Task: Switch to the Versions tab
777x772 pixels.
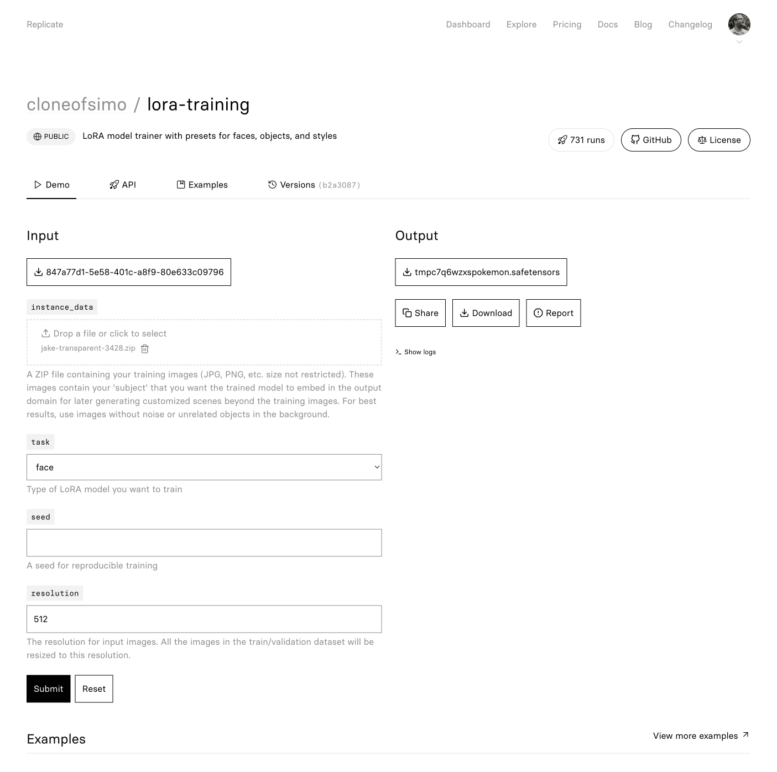Action: 314,185
